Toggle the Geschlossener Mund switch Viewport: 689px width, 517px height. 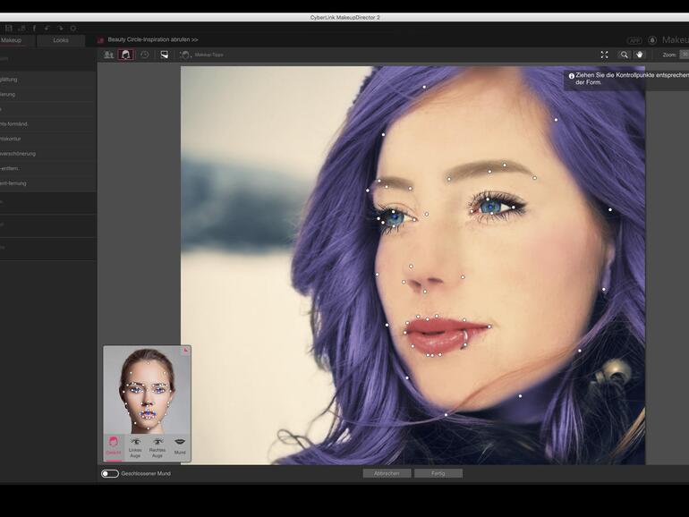pyautogui.click(x=110, y=473)
